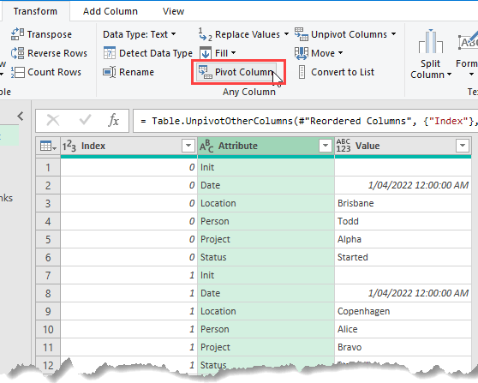This screenshot has height=383, width=478.
Task: Expand the Fill dropdown arrow
Action: [x=234, y=53]
